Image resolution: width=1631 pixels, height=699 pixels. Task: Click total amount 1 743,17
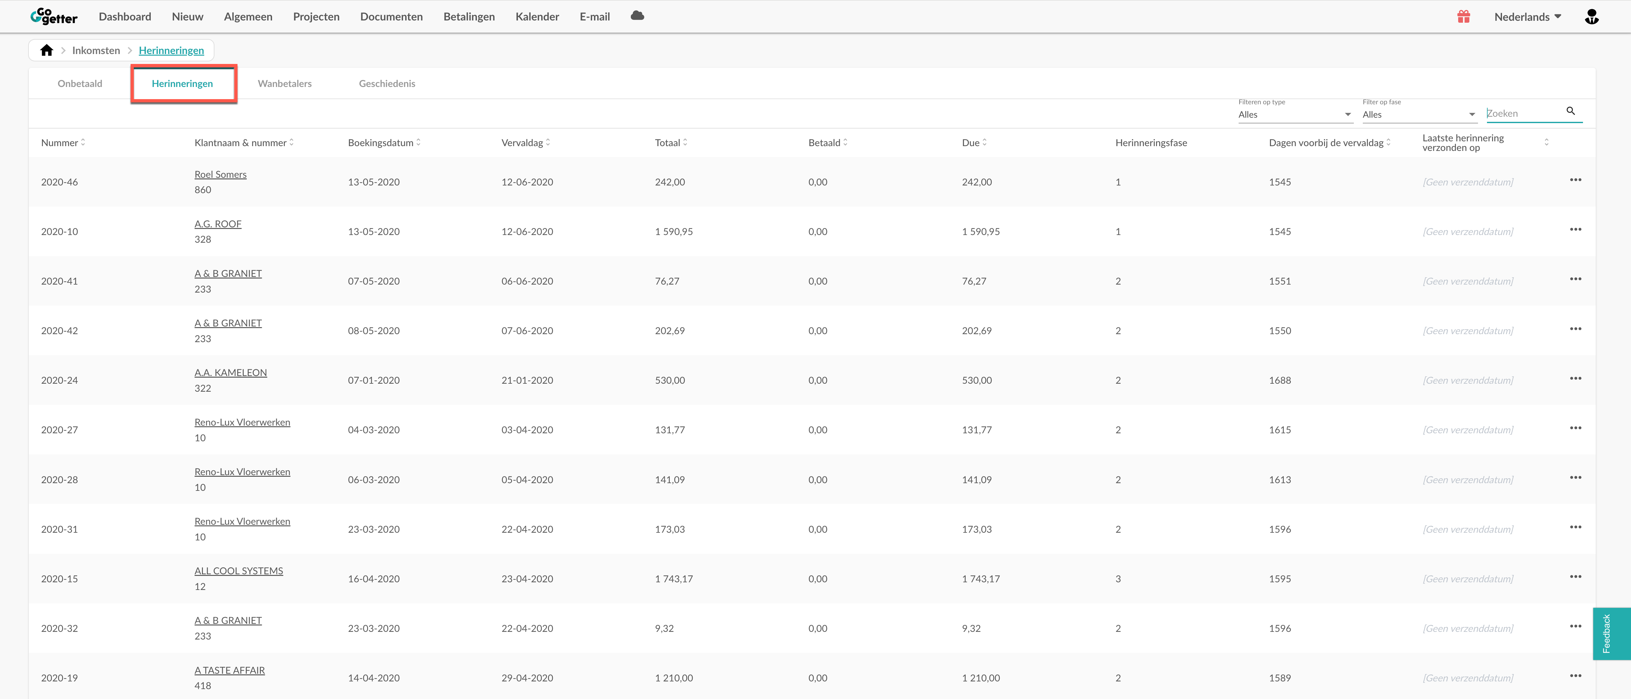(x=674, y=579)
